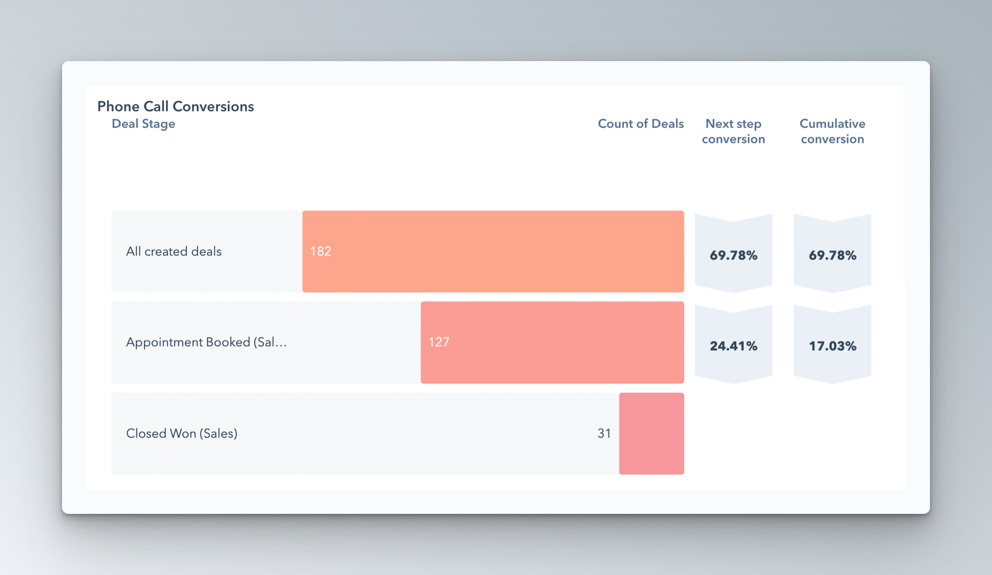Screen dimensions: 992x575
Task: Select the Closed Won (Sales) stage label
Action: coord(181,433)
